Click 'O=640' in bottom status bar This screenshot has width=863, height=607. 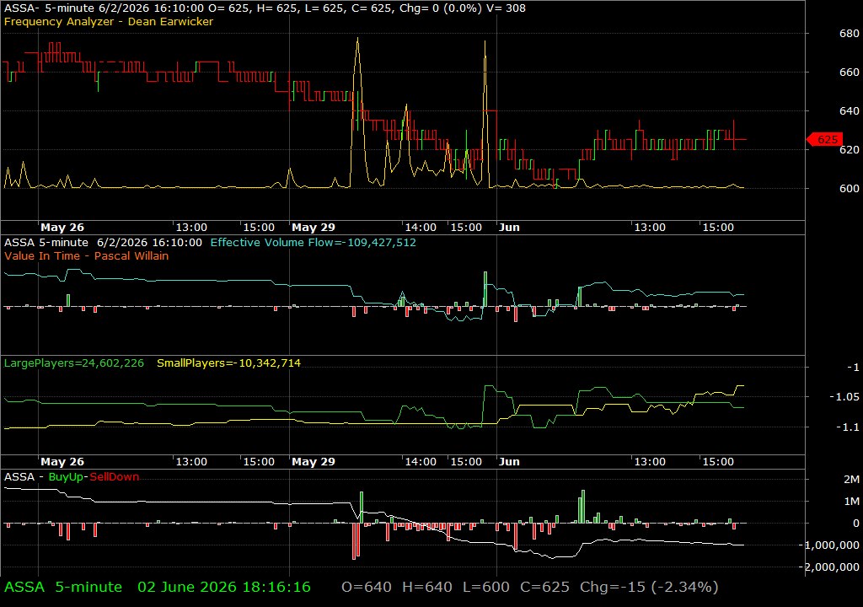367,587
